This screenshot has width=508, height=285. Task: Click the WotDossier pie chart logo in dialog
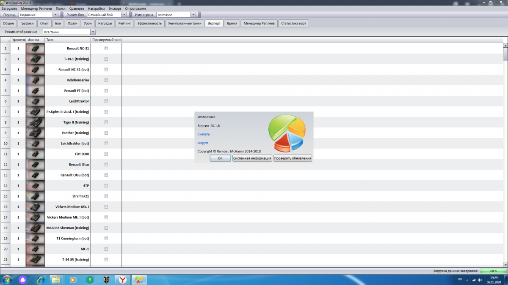click(x=287, y=133)
